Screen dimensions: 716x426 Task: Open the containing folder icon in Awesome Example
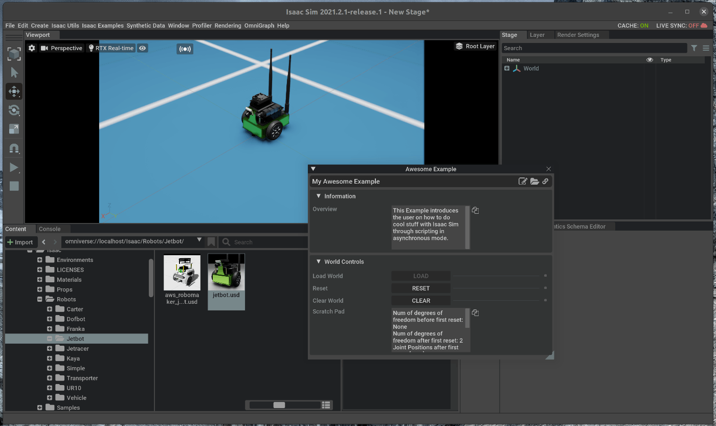coord(534,181)
